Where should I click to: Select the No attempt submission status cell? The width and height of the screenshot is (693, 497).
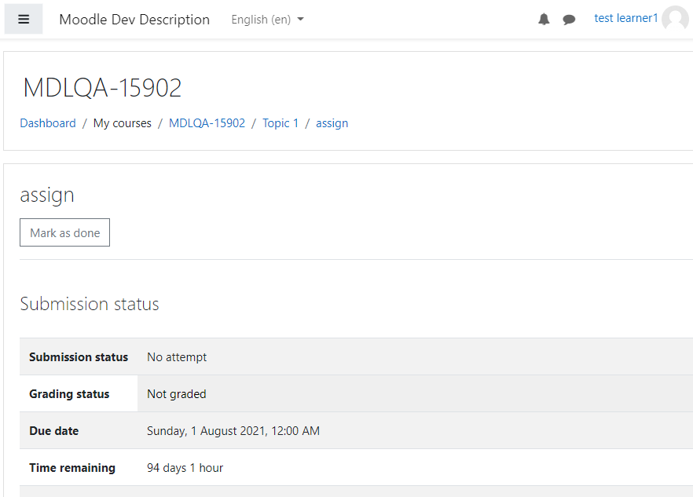point(415,357)
